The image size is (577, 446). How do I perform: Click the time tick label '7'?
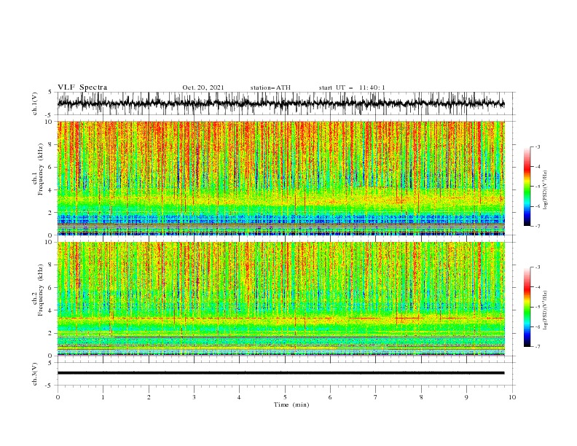[376, 397]
